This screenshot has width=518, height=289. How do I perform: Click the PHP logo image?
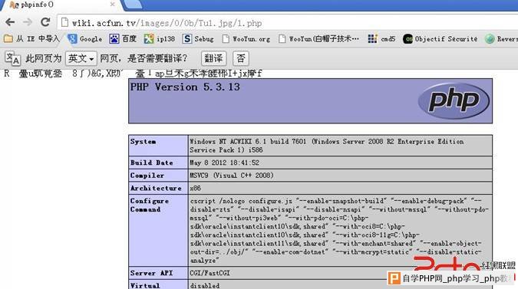click(454, 100)
